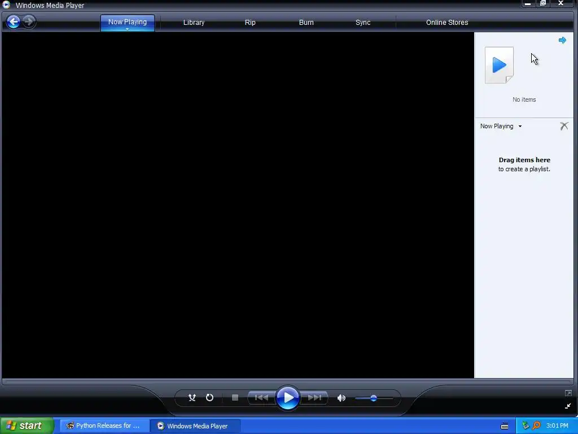This screenshot has height=434, width=578.
Task: Click the orange magnifier tray icon
Action: (x=536, y=426)
